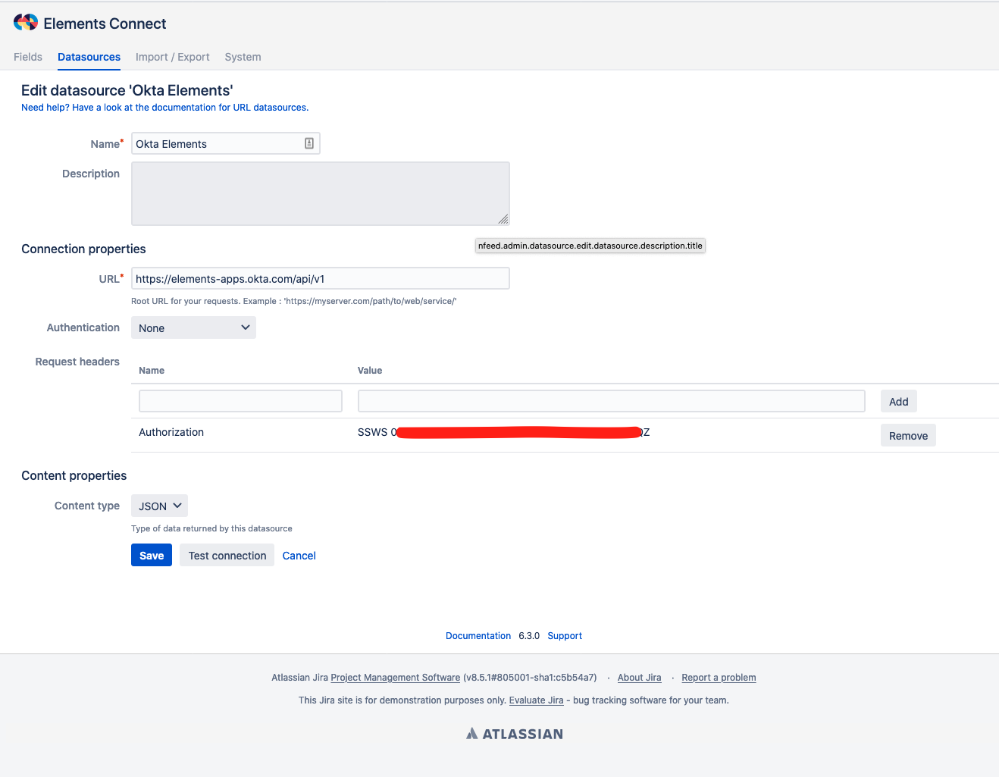Focus the URL input field
Viewport: 999px width, 777px height.
(320, 278)
